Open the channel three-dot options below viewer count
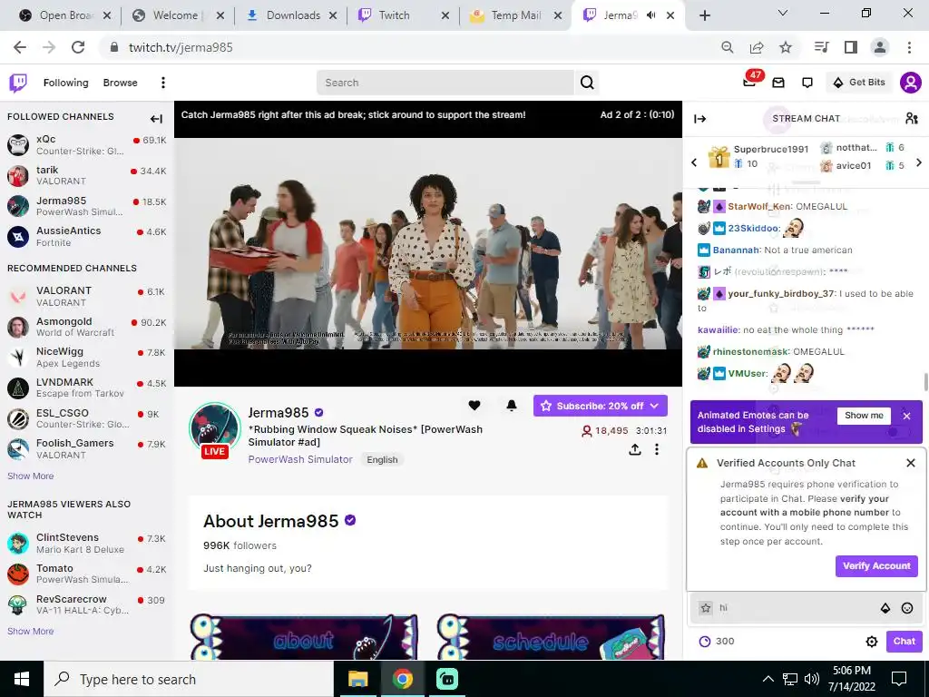 pyautogui.click(x=657, y=449)
